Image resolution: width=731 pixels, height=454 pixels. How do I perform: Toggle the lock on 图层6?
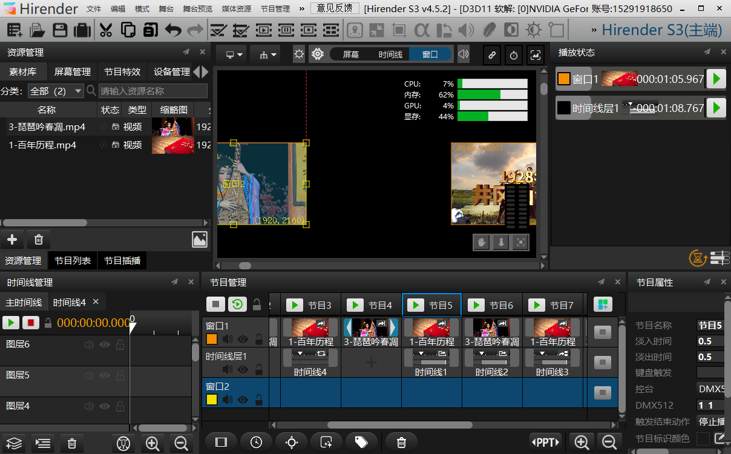(120, 344)
